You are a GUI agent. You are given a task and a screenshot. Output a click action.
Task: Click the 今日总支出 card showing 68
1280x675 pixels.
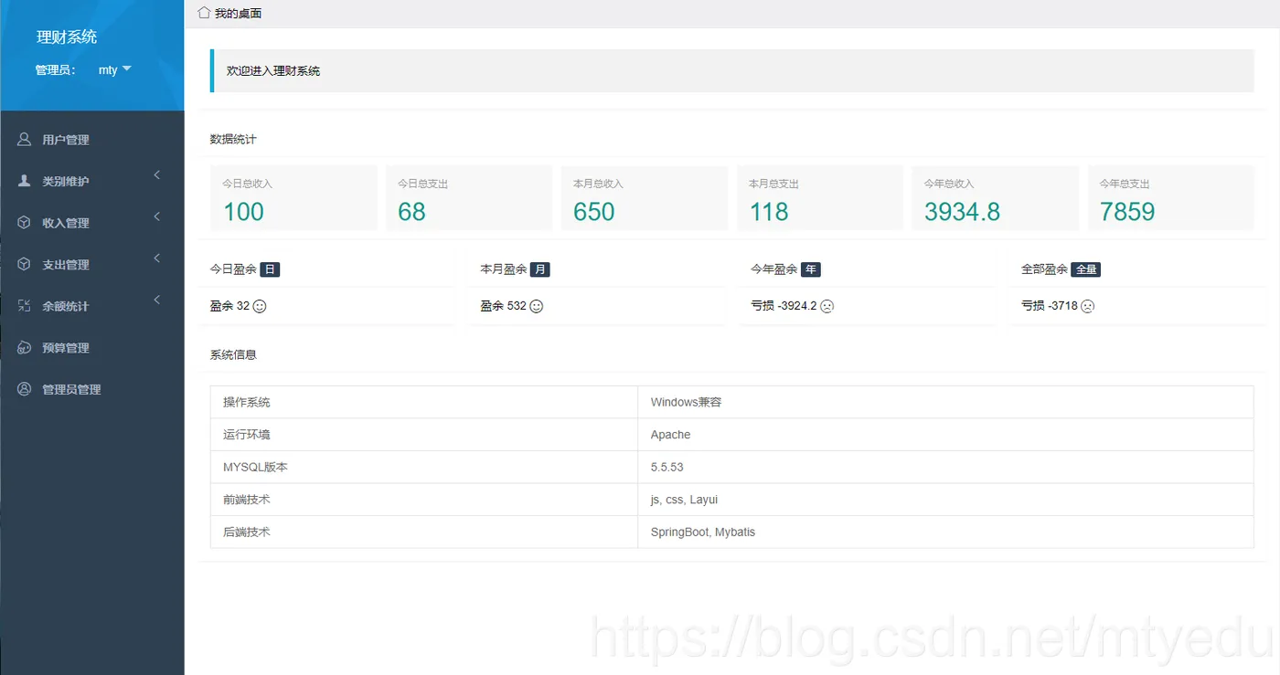coord(469,198)
